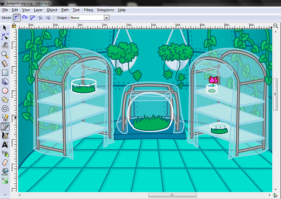Expand the hidden toolbox tools chevron
Image resolution: width=281 pixels, height=199 pixels.
[5, 195]
